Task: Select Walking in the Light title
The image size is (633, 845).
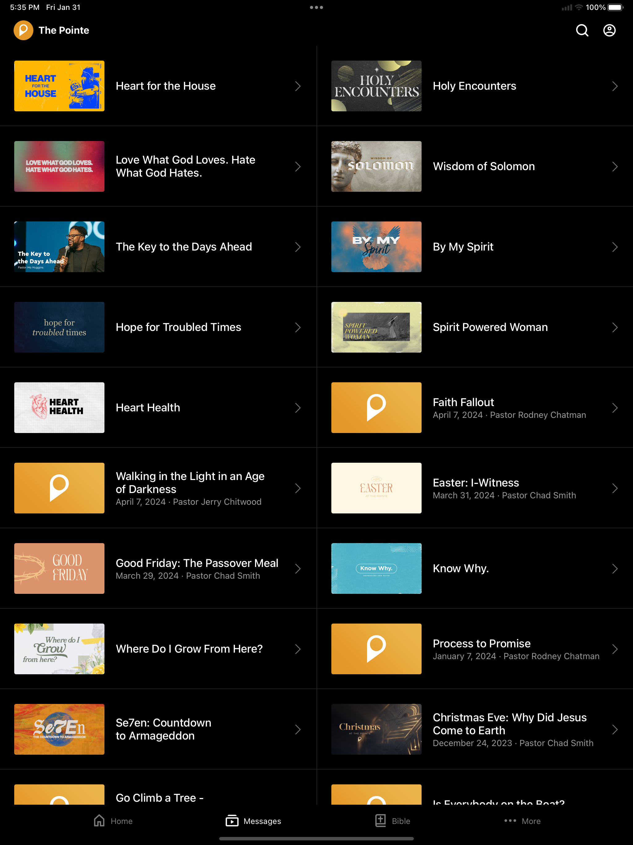Action: (190, 483)
